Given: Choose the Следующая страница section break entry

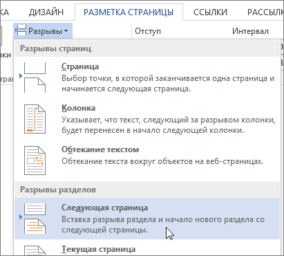Looking at the screenshot, I should tap(147, 219).
